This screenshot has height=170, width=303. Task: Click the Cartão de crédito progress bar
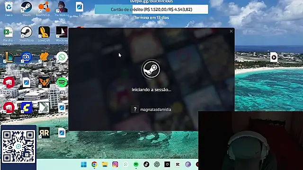[151, 9]
